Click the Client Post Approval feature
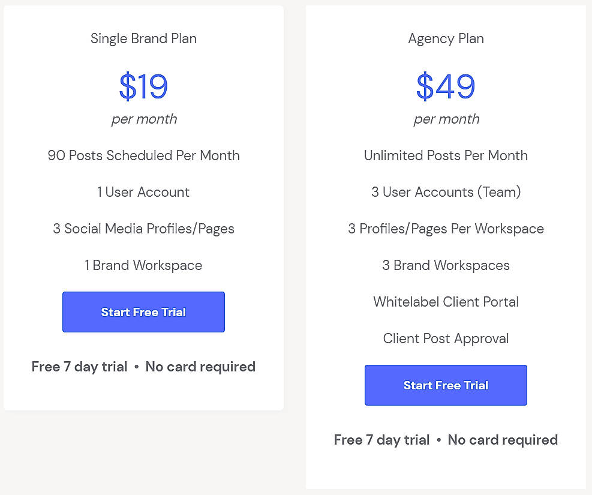Screen dimensions: 592x495 [446, 338]
